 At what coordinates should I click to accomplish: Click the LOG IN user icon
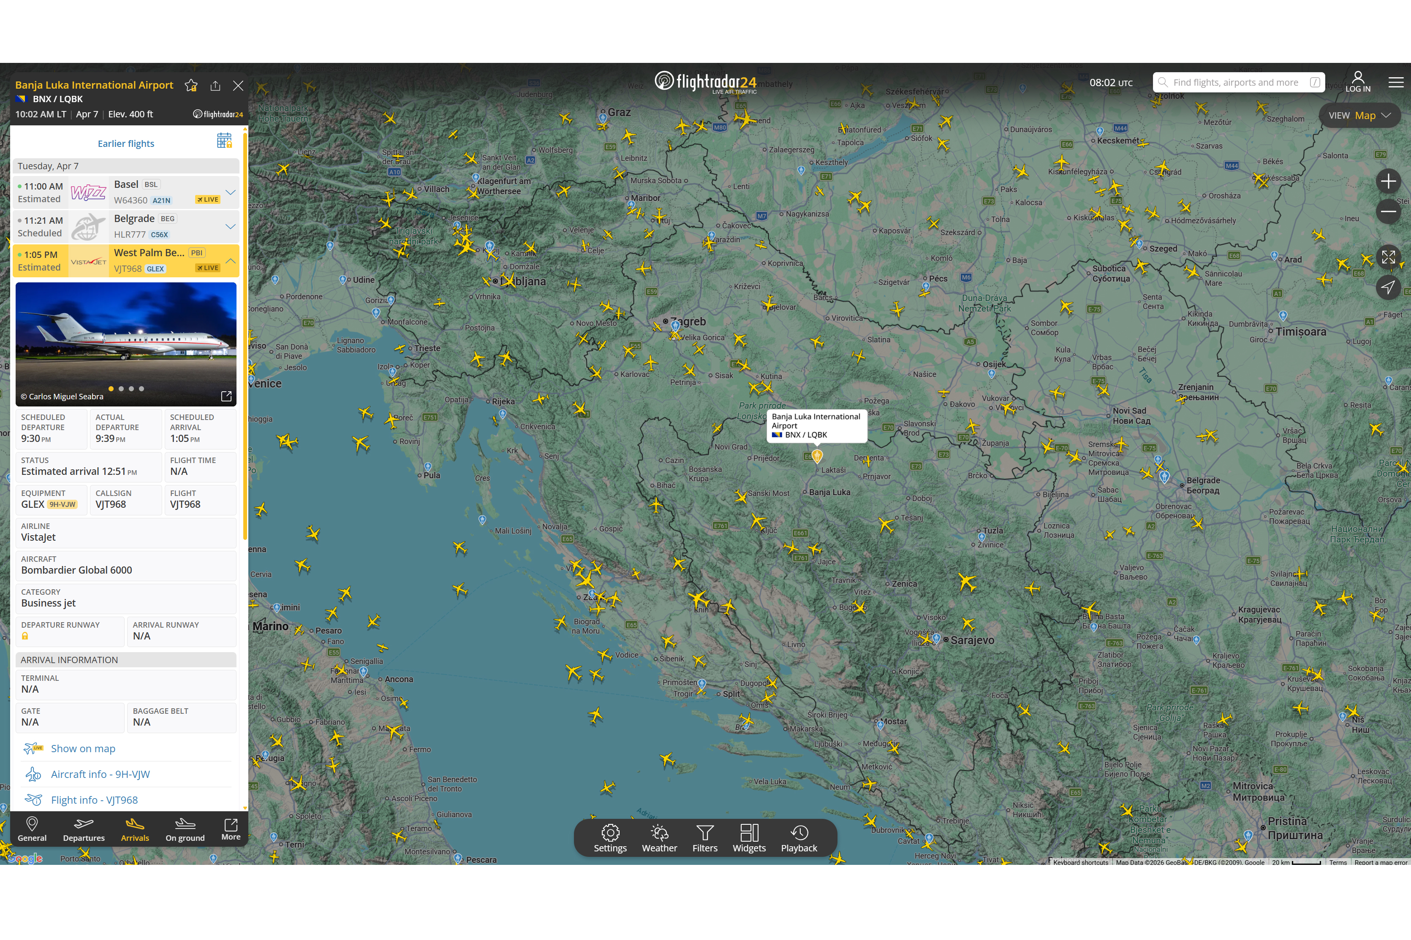1358,82
